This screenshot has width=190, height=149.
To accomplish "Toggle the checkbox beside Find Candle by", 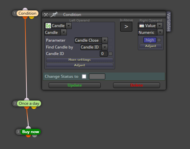I will [110, 47].
